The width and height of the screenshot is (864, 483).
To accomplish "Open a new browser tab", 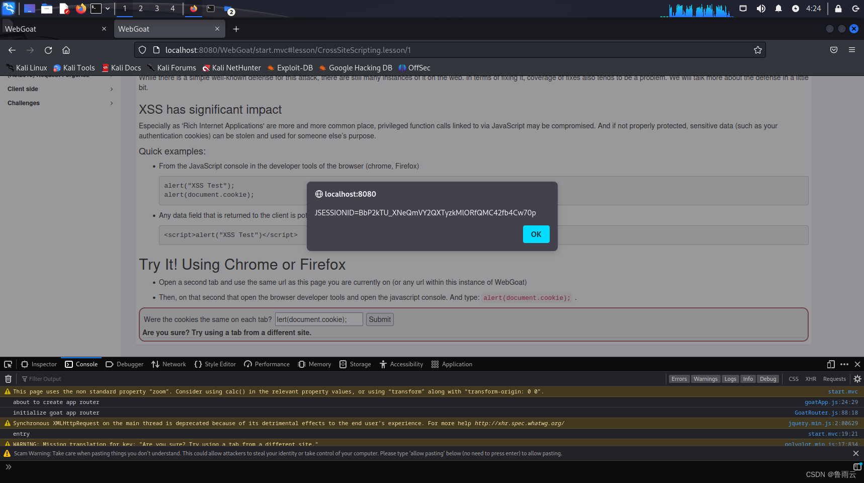I will [236, 29].
